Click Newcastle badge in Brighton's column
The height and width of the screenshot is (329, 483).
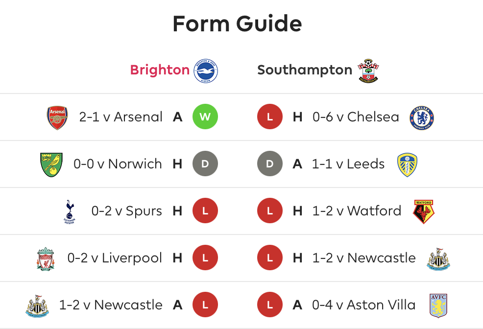[x=37, y=306]
